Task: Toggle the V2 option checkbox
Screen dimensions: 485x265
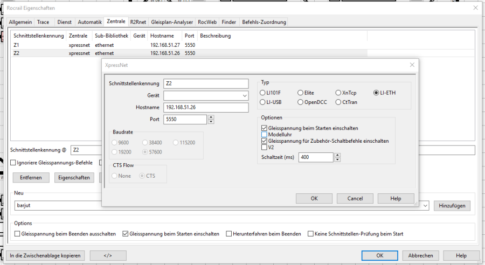Action: click(x=264, y=147)
